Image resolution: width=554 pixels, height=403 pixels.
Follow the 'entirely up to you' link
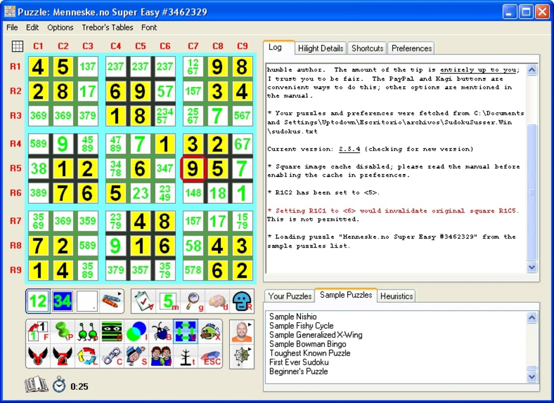478,70
